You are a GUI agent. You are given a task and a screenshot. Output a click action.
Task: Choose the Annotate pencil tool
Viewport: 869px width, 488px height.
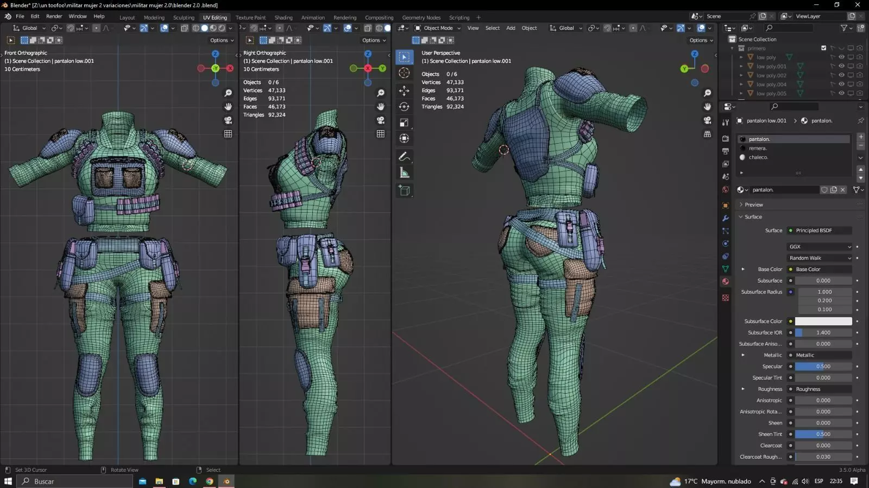click(x=404, y=157)
